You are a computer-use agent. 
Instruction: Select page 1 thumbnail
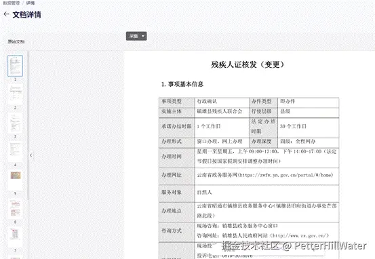[15, 66]
